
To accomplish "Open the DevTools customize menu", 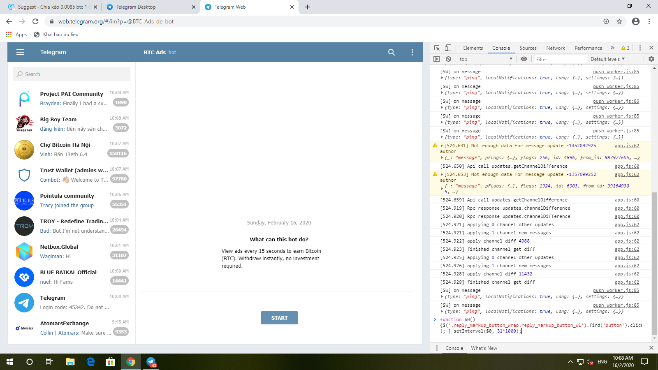I will click(x=640, y=48).
